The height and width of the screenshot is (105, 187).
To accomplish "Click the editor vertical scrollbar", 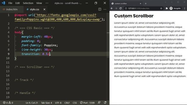I will [x=108, y=35].
